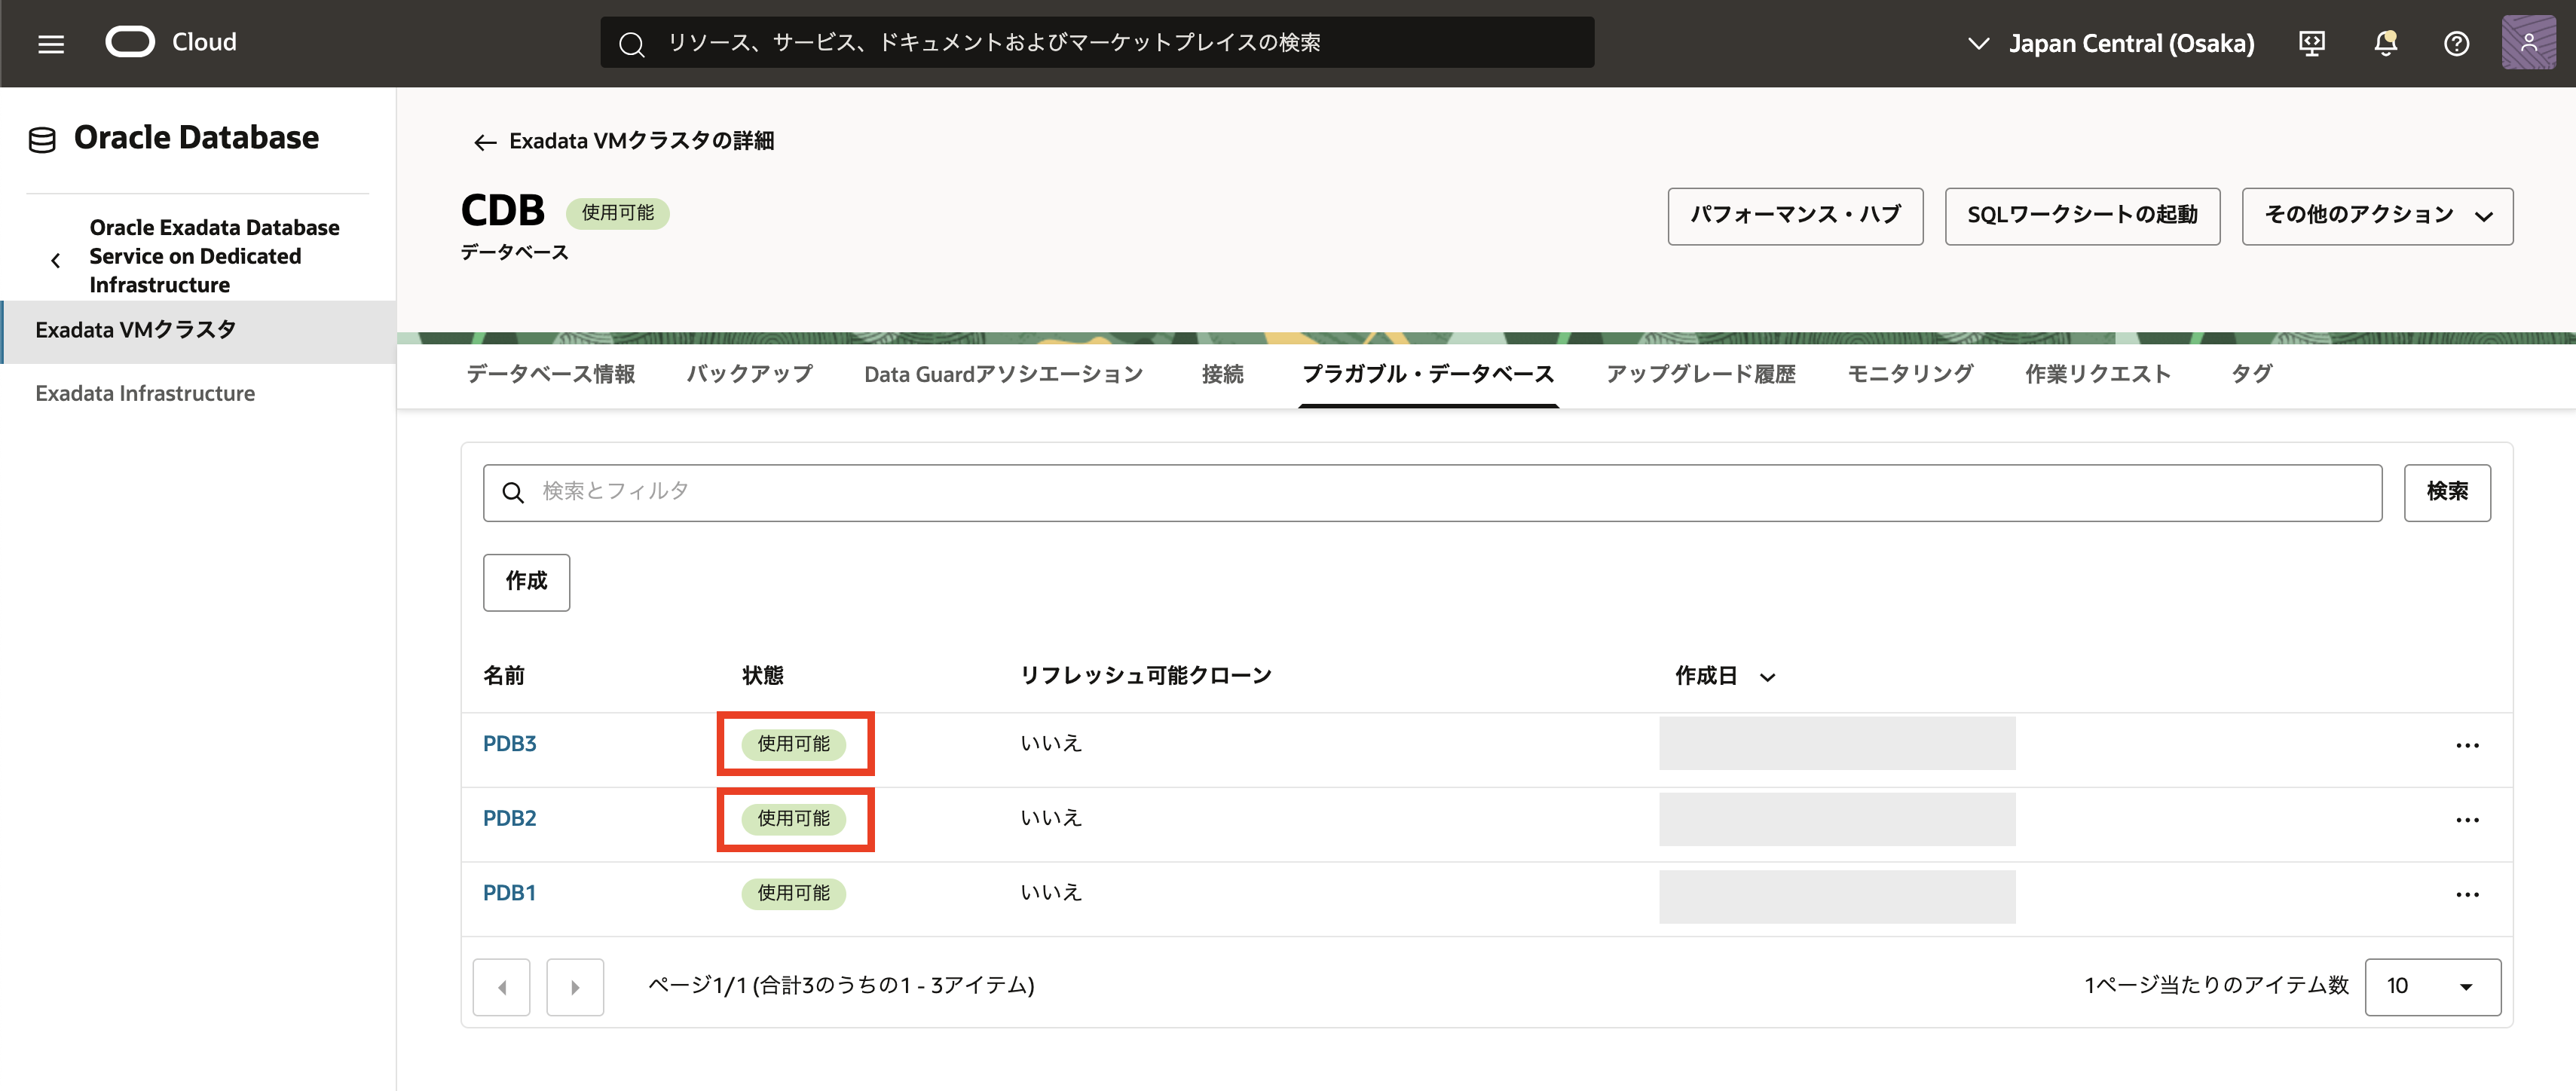Open the hamburger navigation menu
Image resolution: width=2576 pixels, height=1091 pixels.
click(x=51, y=43)
